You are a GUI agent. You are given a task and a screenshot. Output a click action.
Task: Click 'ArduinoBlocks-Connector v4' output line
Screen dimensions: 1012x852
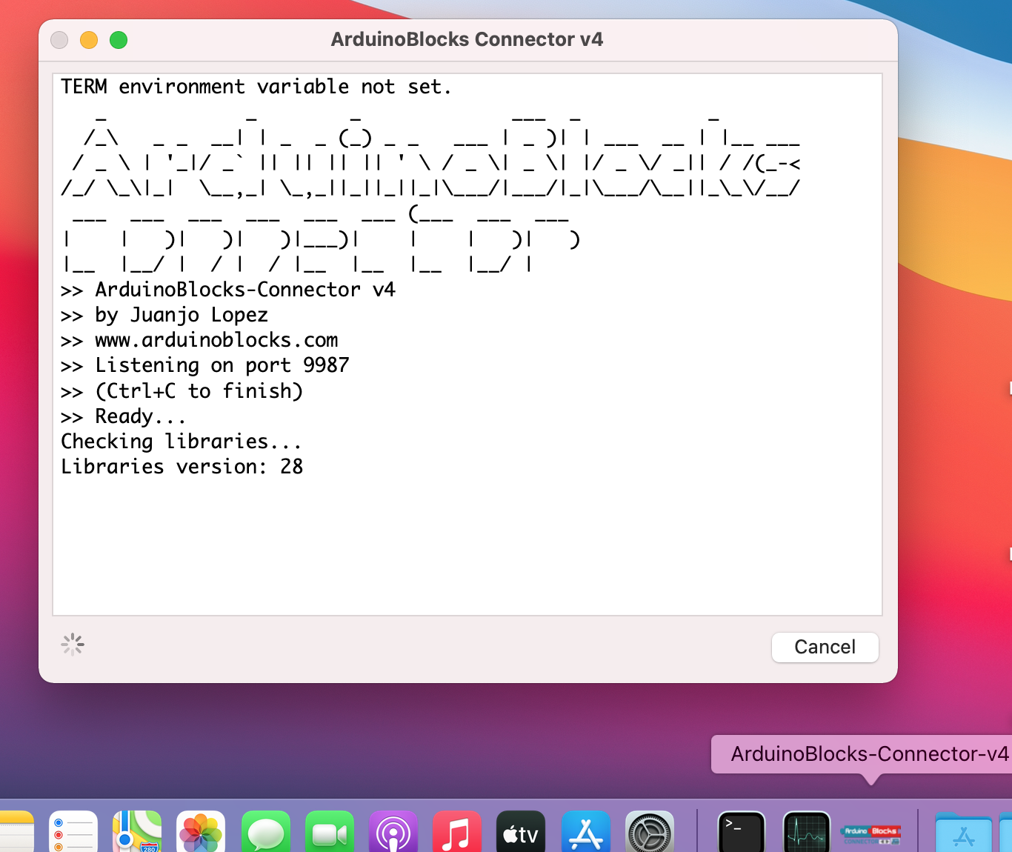[228, 290]
